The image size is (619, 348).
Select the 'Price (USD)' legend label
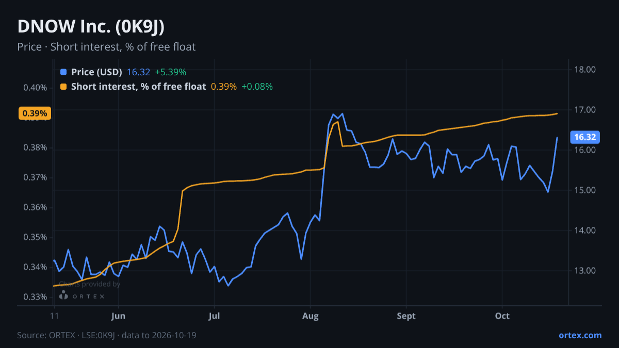tap(96, 72)
